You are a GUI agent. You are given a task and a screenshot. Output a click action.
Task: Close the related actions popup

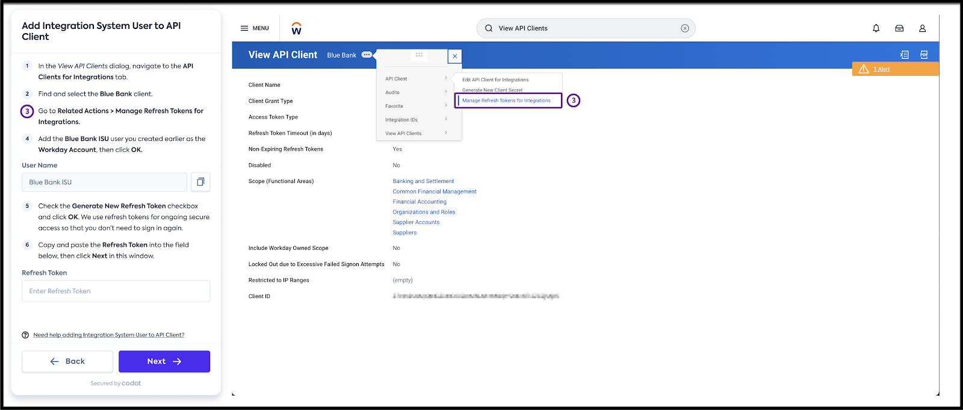455,56
